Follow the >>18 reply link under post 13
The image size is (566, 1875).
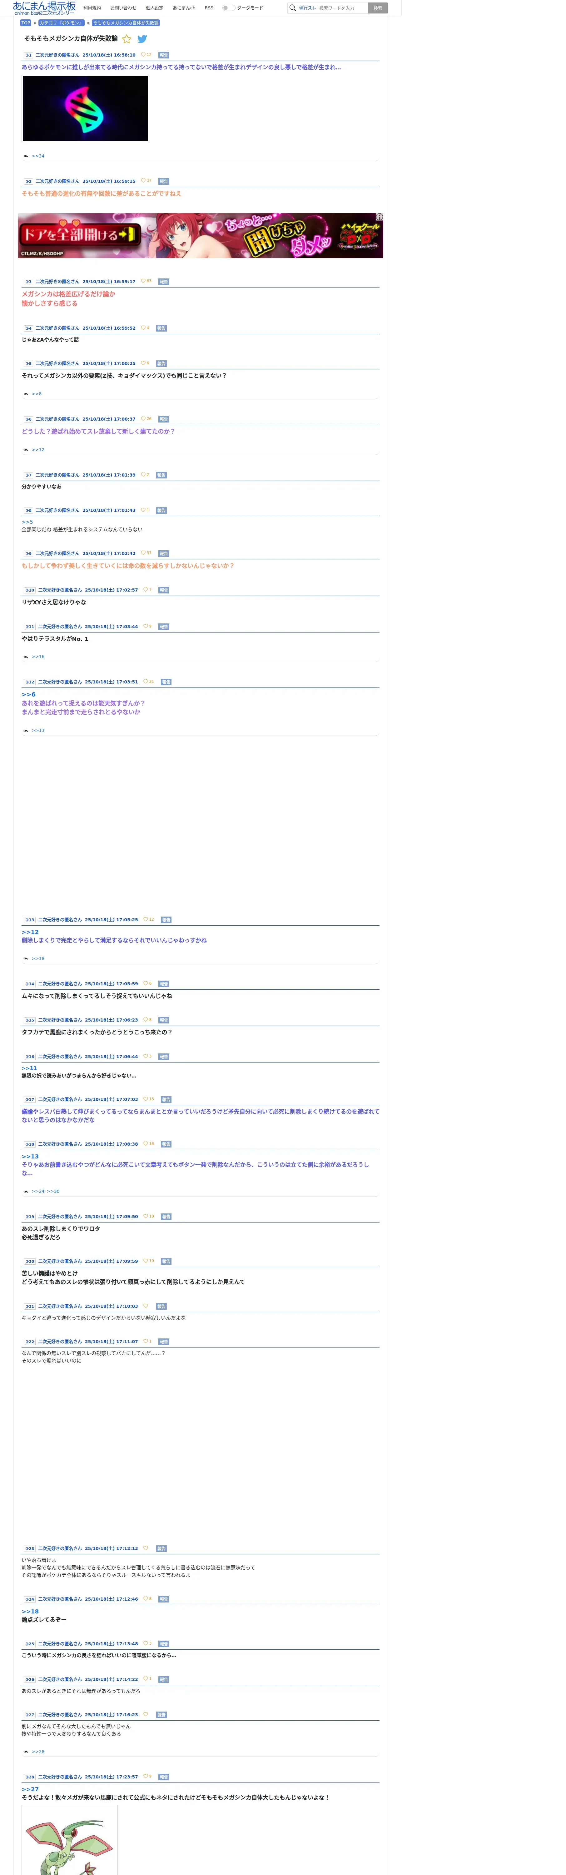tap(38, 959)
